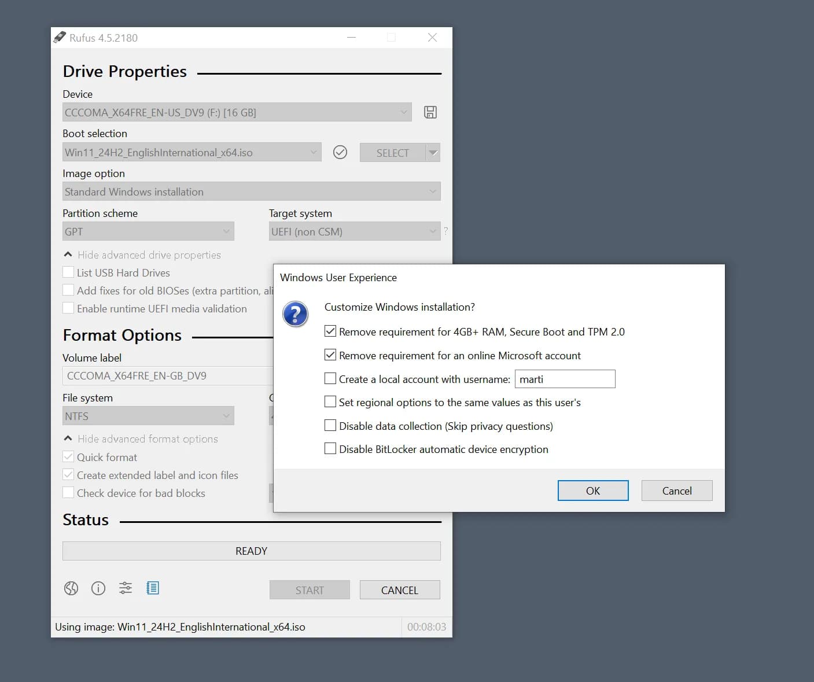Click Cancel in Windows User Experience dialog

677,491
